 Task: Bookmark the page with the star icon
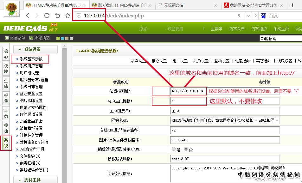tap(67, 15)
